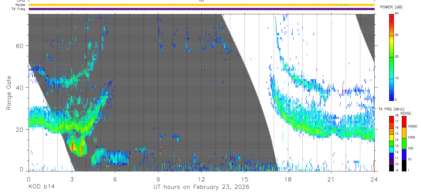
Task: Click the purple TX Freq strip above plot
Action: pyautogui.click(x=201, y=9)
